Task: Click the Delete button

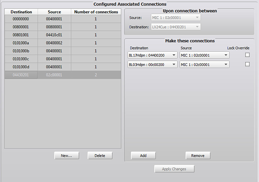Action: coord(100,156)
